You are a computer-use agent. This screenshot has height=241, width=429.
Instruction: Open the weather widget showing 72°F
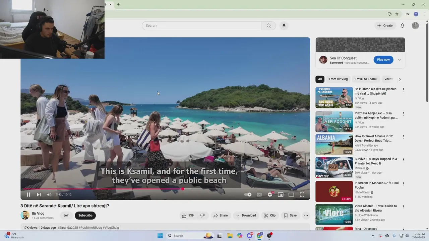click(x=14, y=236)
